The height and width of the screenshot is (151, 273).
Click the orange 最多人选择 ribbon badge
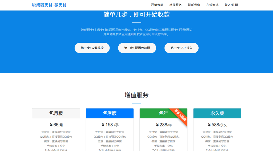coord(180,115)
